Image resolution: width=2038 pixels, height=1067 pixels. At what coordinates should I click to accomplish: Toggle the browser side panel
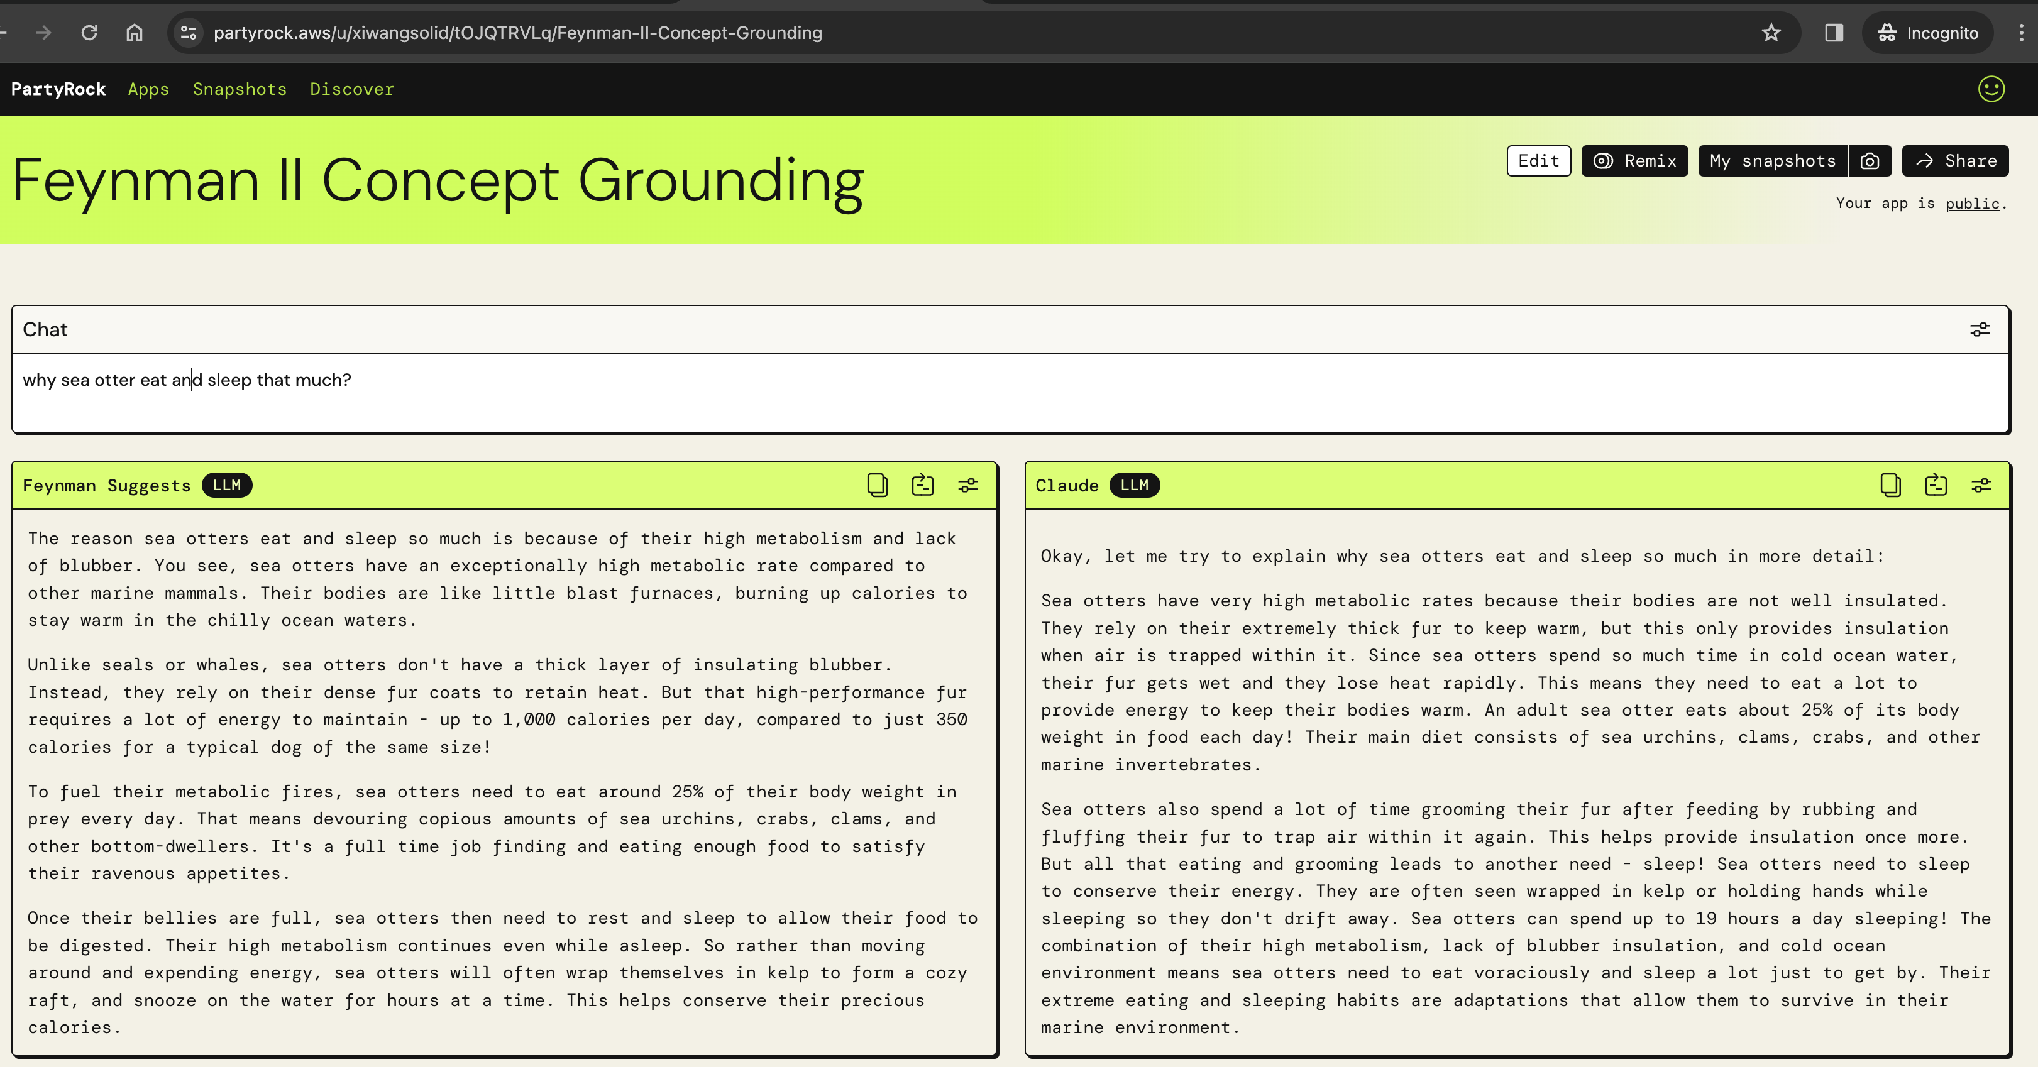click(x=1834, y=33)
